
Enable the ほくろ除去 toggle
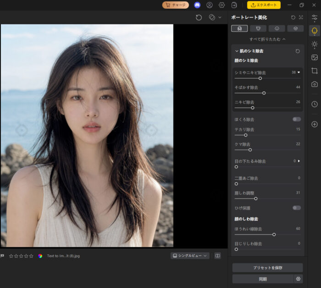tap(296, 119)
